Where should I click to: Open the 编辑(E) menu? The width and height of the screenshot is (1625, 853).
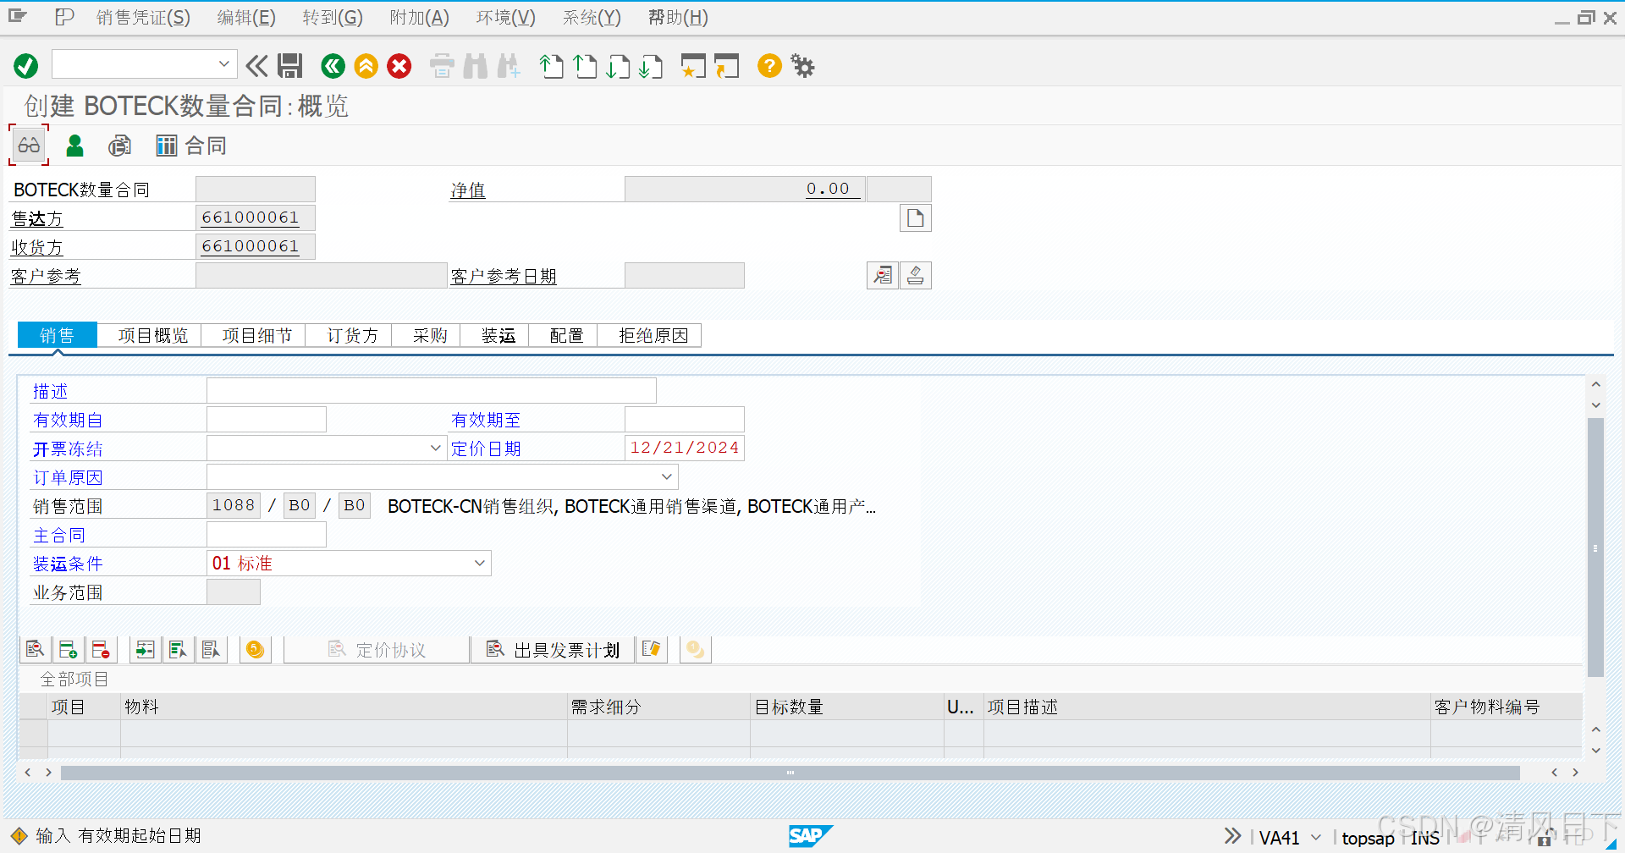coord(246,17)
